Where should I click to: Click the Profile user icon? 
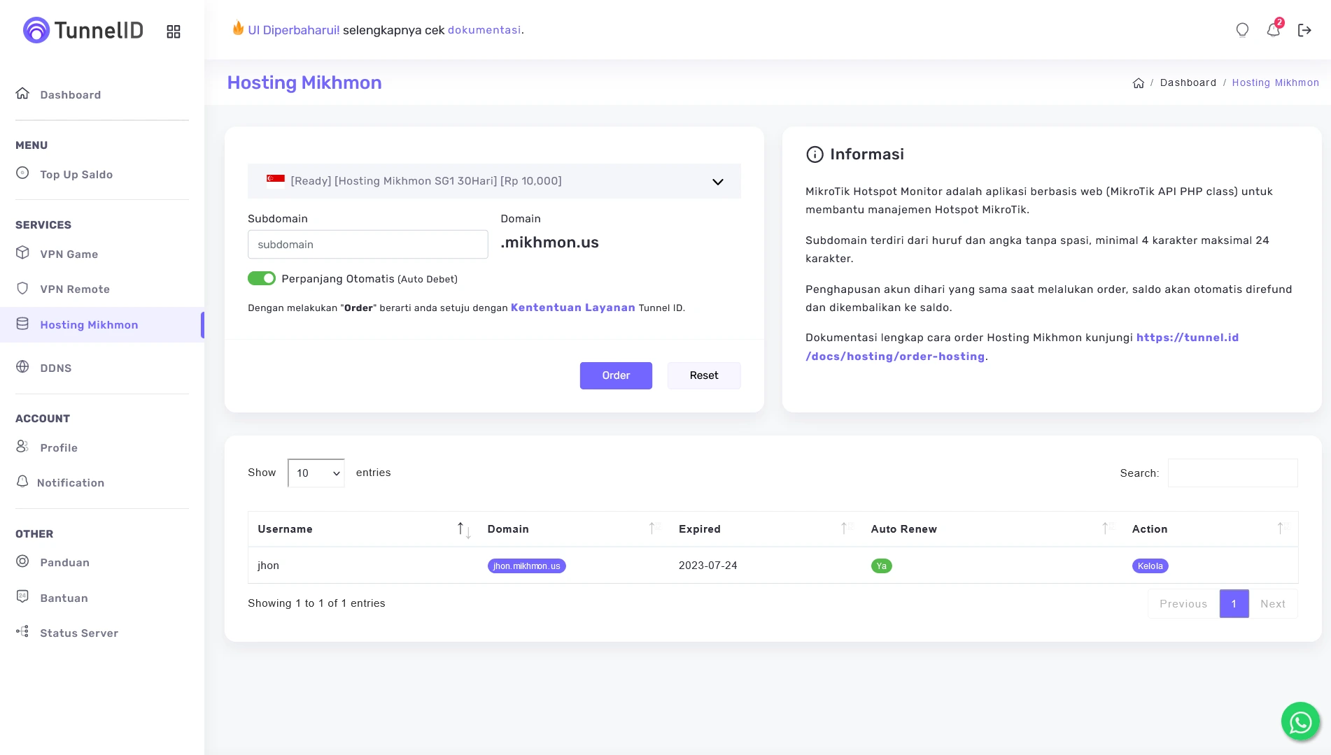tap(22, 447)
